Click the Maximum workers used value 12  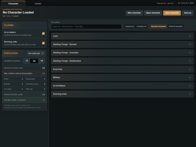pos(44,68)
